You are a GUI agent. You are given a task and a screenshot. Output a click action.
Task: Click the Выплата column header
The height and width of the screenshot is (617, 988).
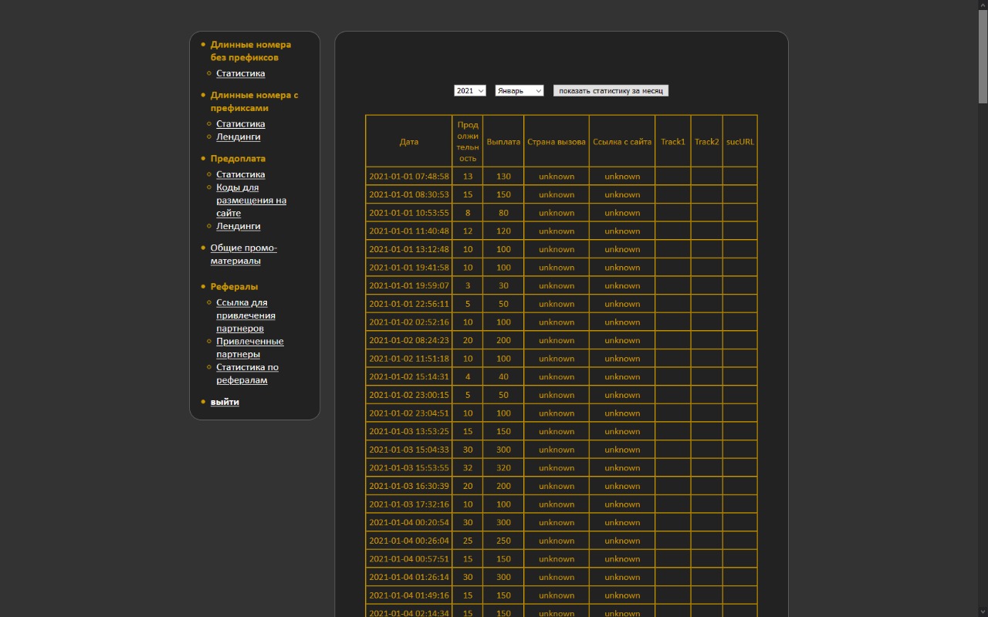coord(503,142)
